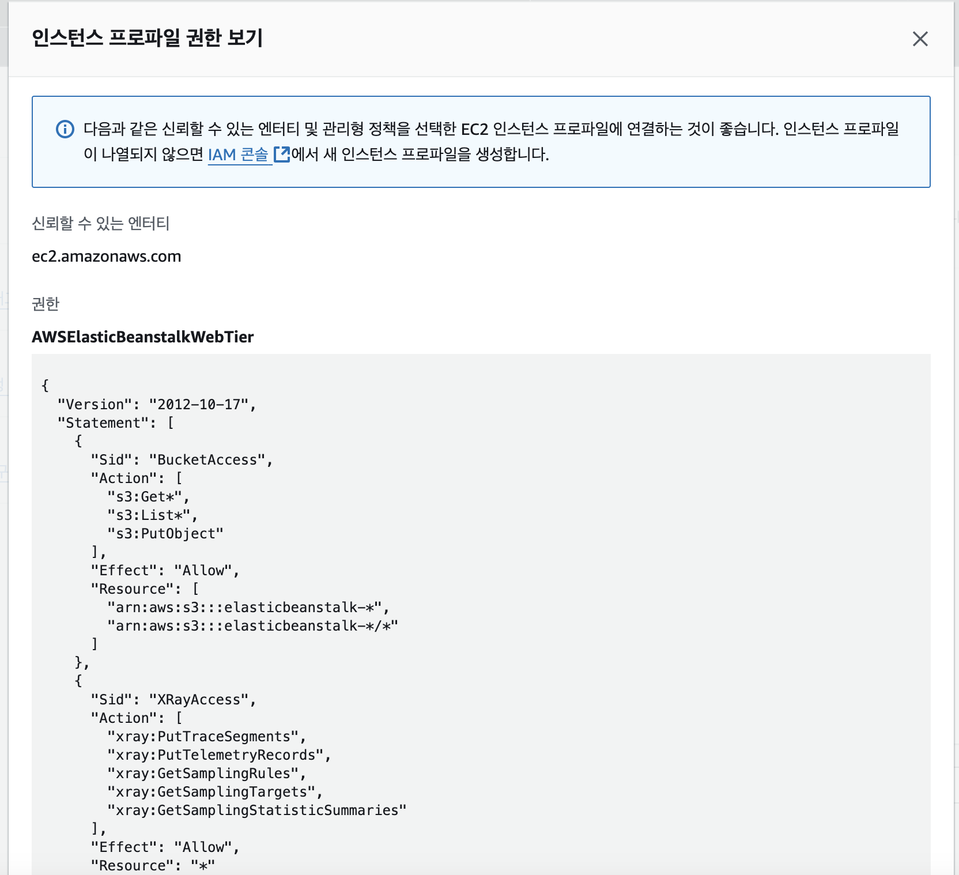Click the external link icon beside IAM 콘솔

(x=281, y=154)
